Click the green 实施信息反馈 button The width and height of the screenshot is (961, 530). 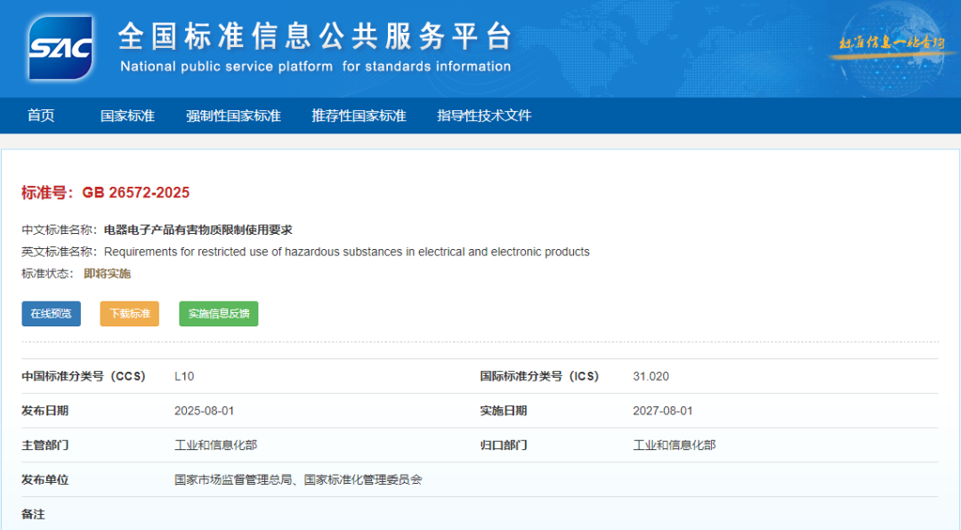click(x=218, y=313)
